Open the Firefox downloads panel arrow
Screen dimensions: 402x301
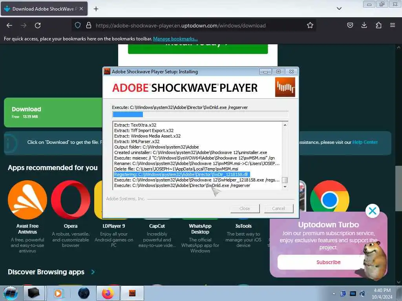[364, 25]
